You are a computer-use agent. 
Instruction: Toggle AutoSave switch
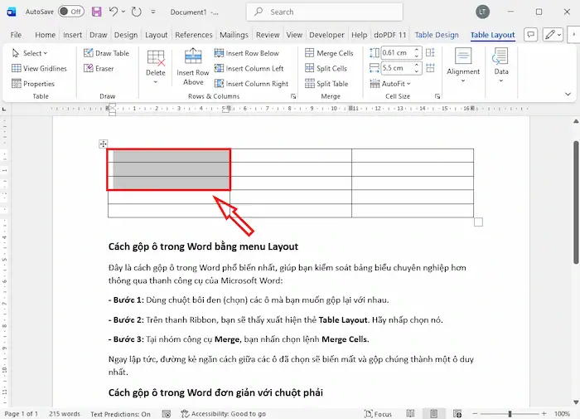click(71, 12)
